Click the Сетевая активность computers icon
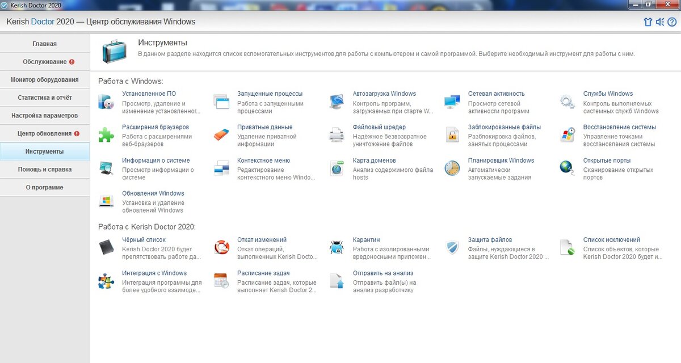The image size is (681, 363). coord(452,102)
